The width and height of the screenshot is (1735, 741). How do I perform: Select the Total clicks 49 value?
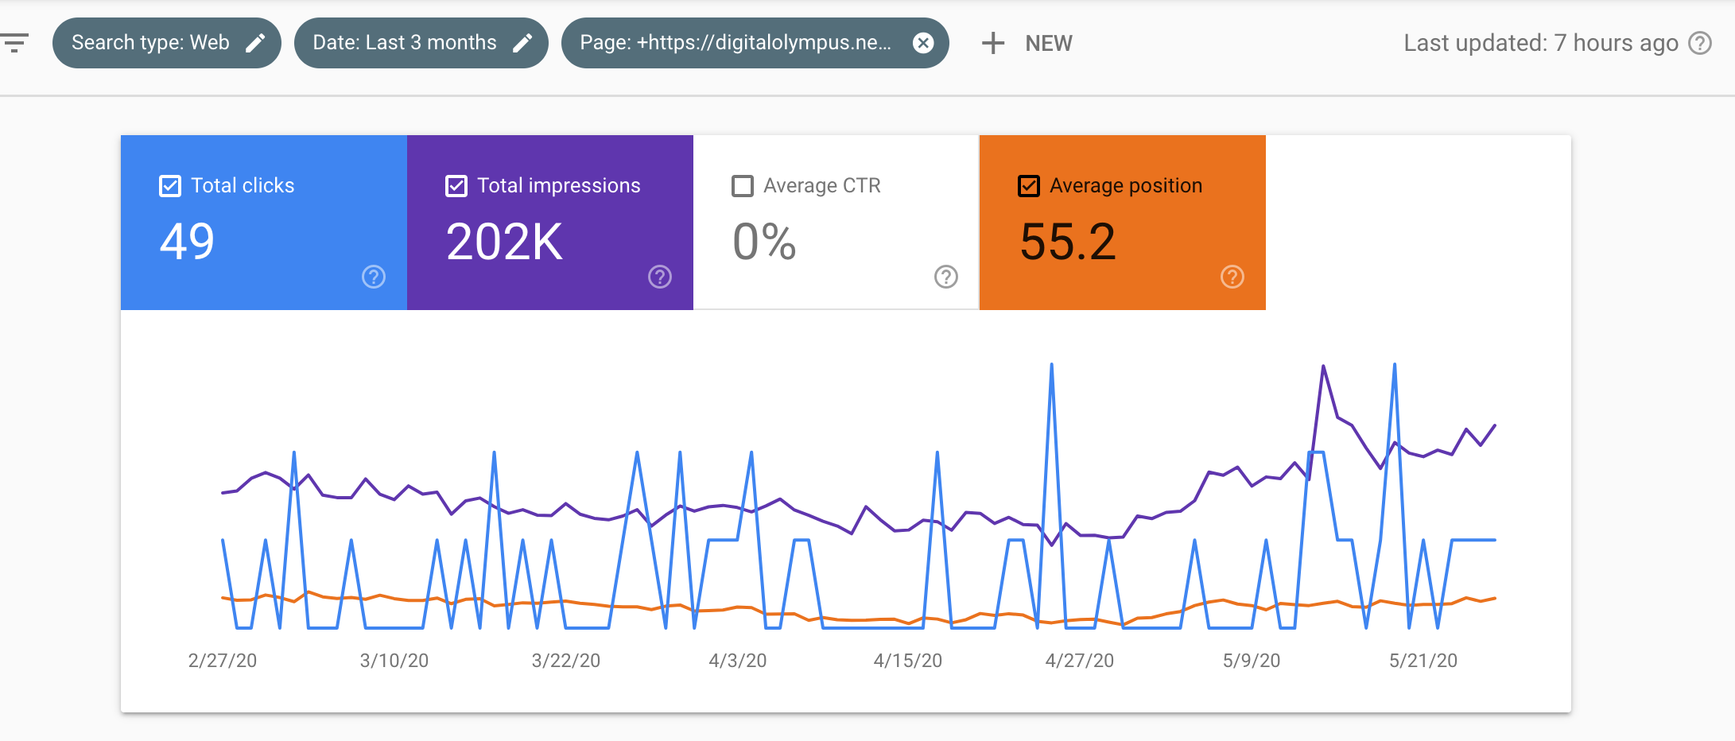(188, 242)
